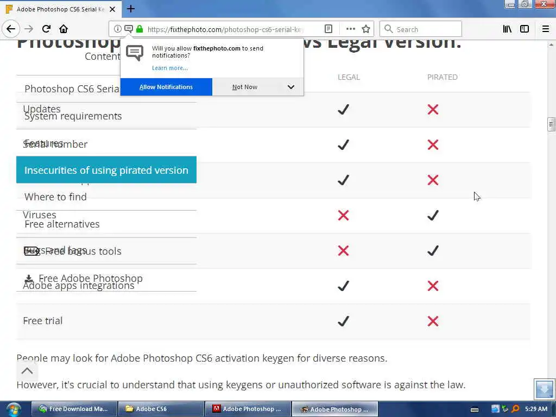Click the Pirated red cross in Updates row
Image resolution: width=556 pixels, height=417 pixels.
tap(433, 109)
